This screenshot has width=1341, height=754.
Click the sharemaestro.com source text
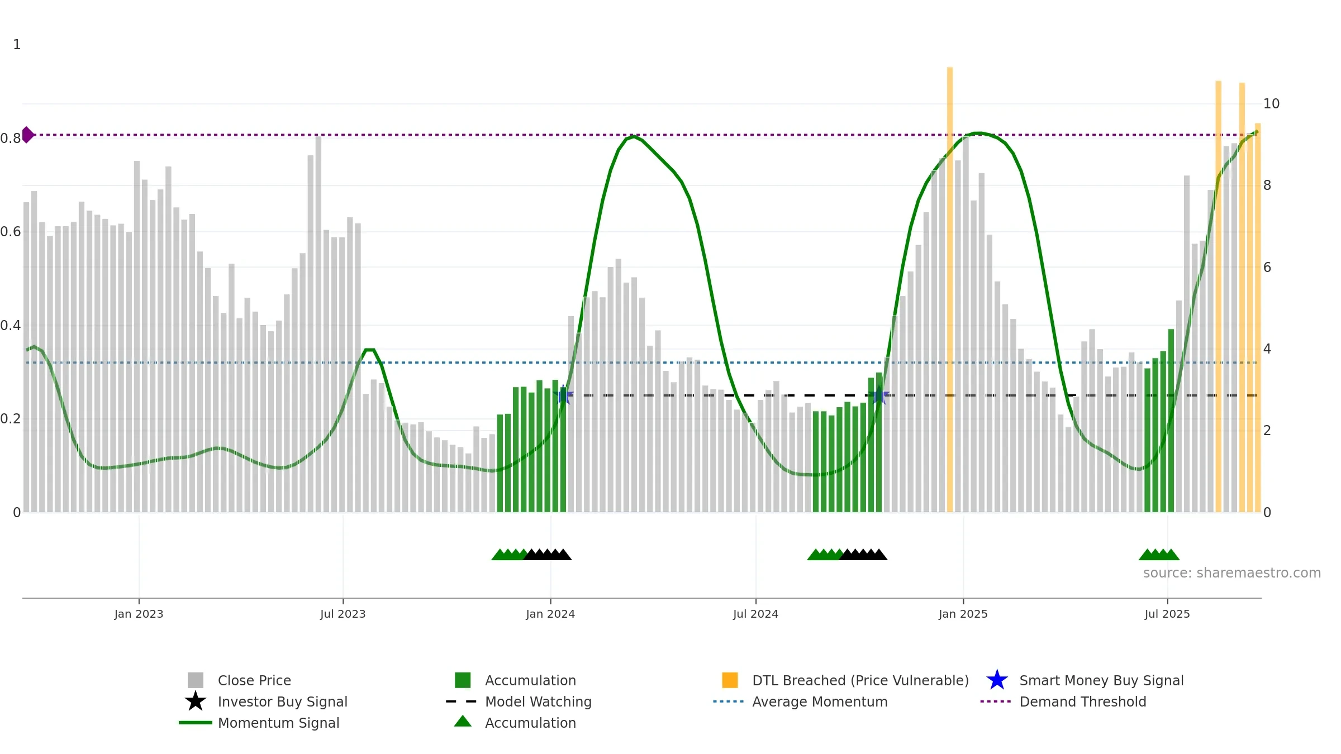coord(1231,573)
